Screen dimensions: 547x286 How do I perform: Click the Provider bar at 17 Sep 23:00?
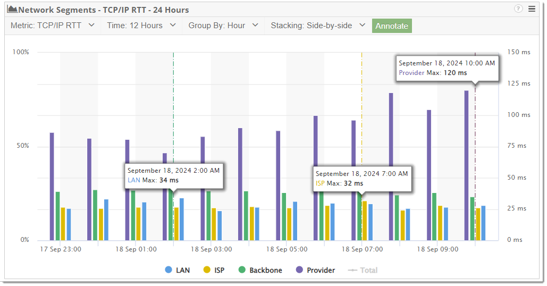[x=52, y=186]
